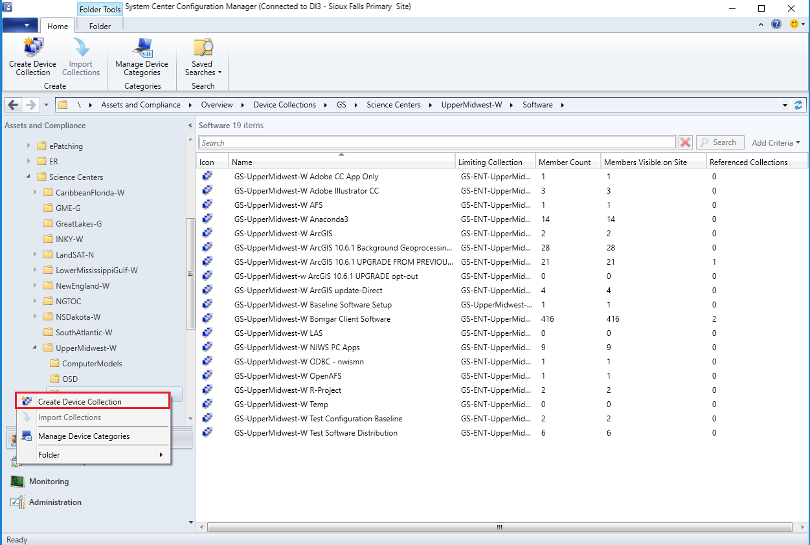Click the navigation pane vertical scrollbar
Viewport: 810px width, 545px height.
(x=190, y=274)
